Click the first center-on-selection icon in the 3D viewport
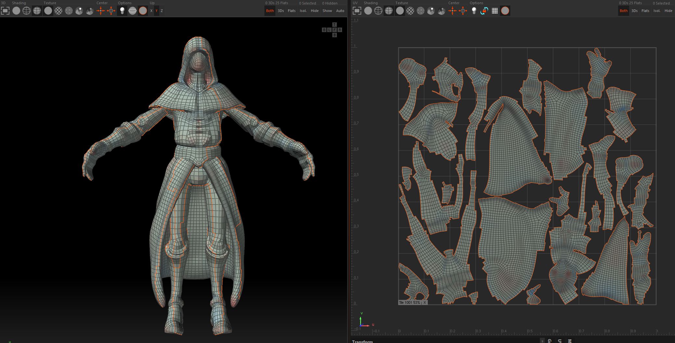675x343 pixels. [101, 11]
